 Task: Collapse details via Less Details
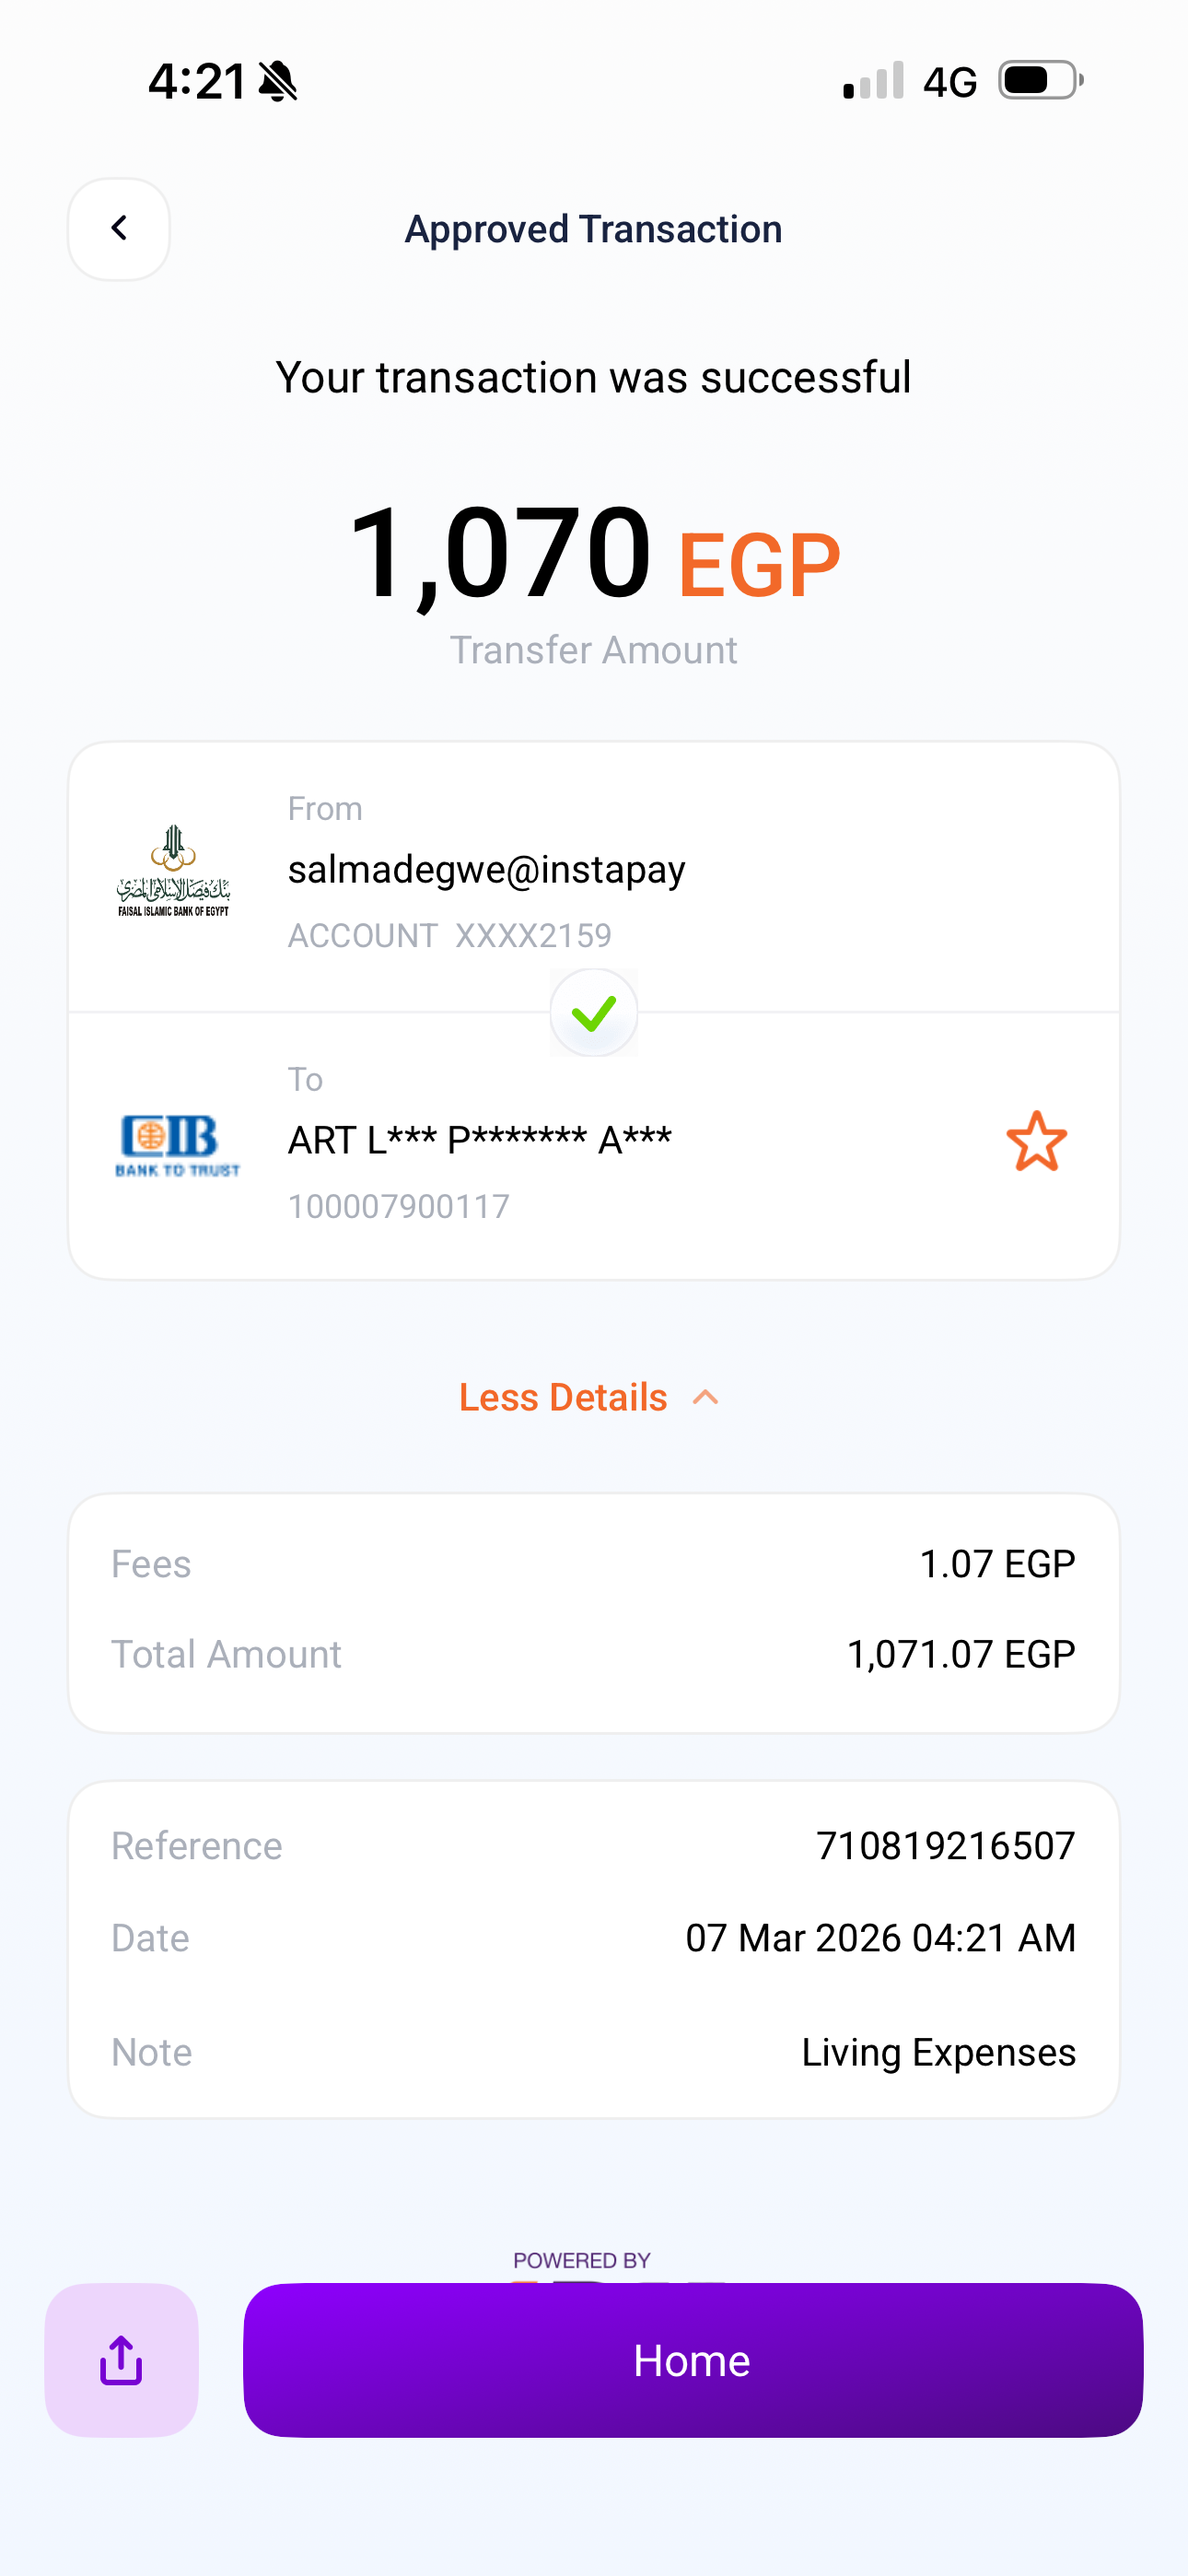click(x=563, y=1397)
